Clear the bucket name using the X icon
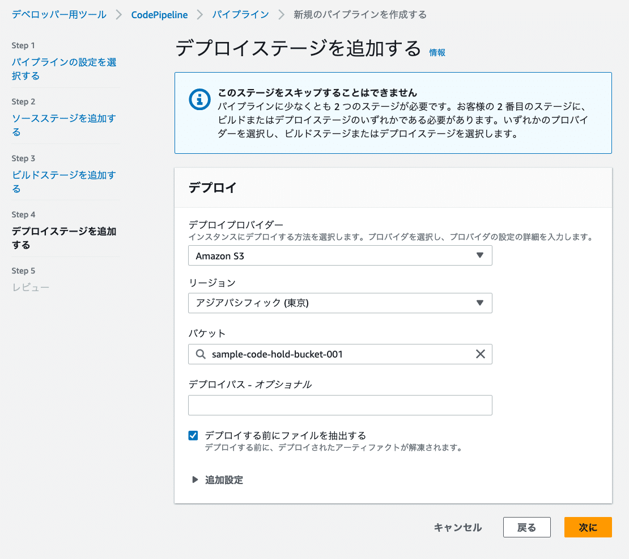Viewport: 629px width, 559px height. tap(481, 354)
